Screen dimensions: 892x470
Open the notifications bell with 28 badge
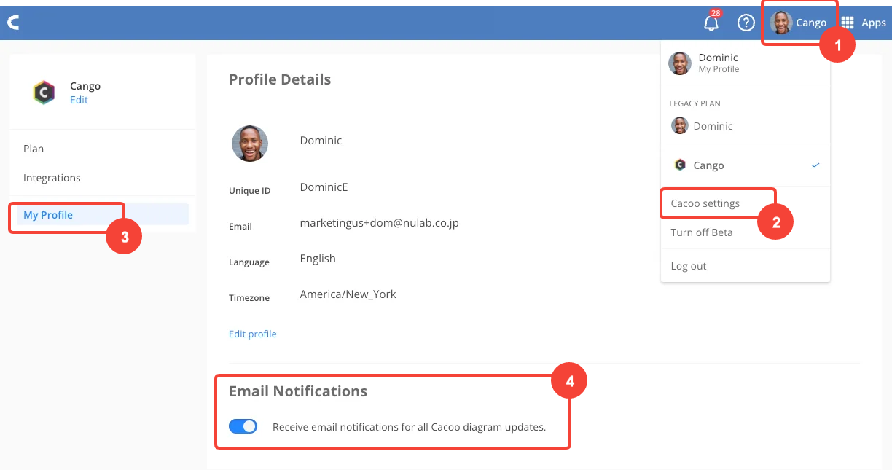click(x=711, y=22)
